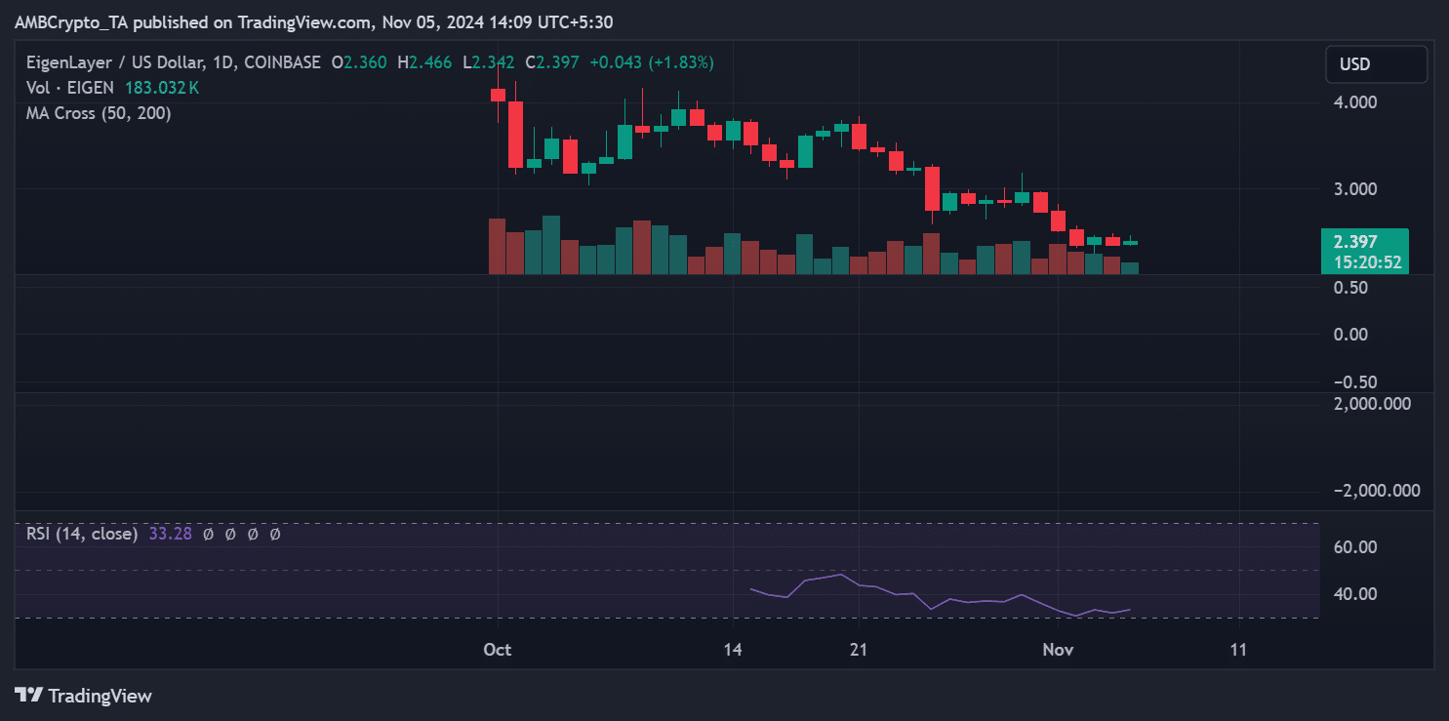Click the current price label 2.397

pyautogui.click(x=1357, y=242)
